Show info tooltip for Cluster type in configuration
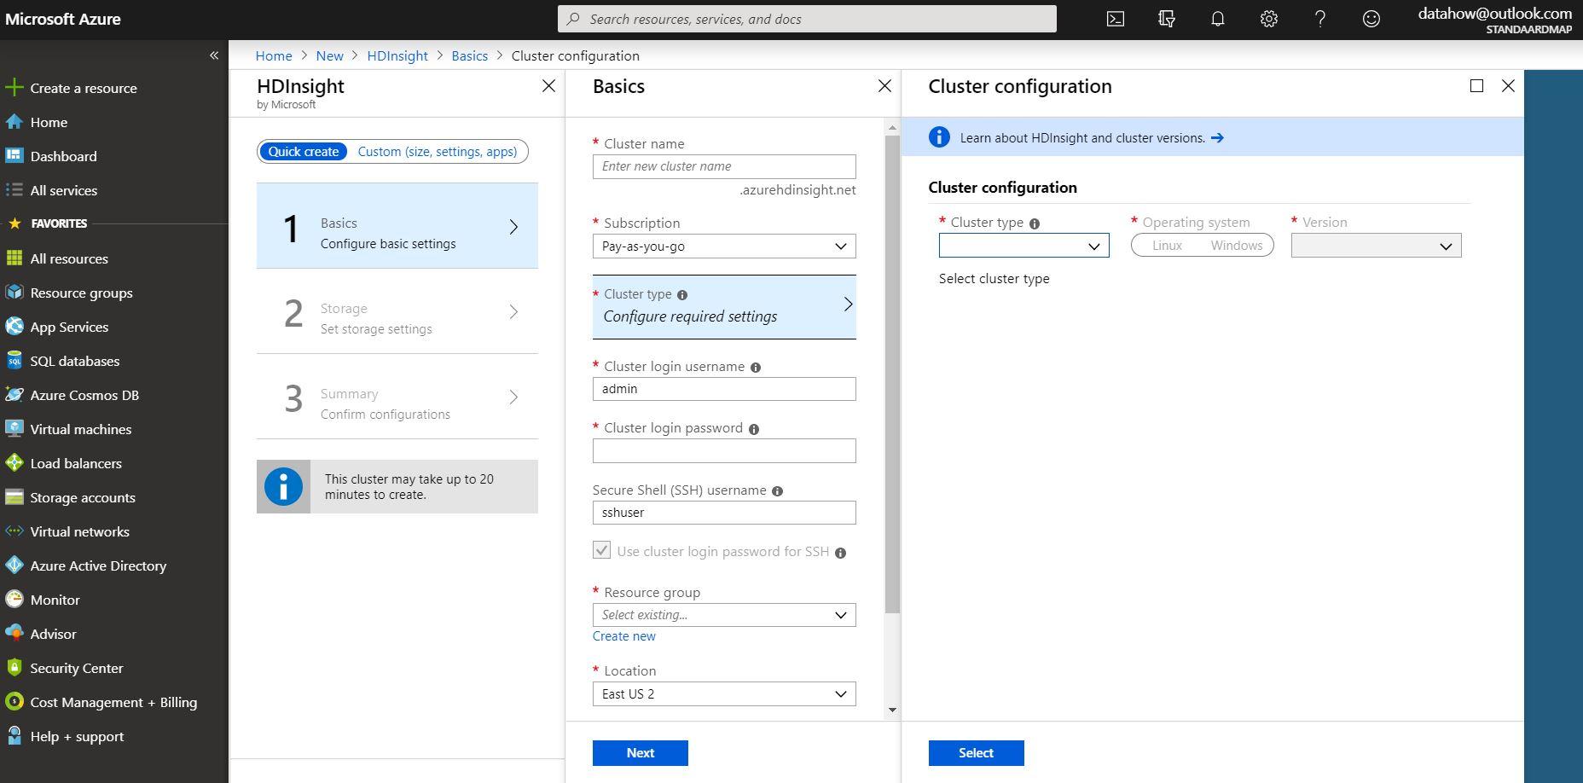This screenshot has width=1583, height=783. [x=1035, y=223]
